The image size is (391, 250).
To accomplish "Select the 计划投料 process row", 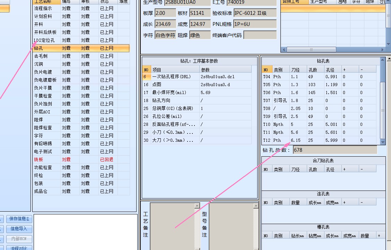I will [x=81, y=16].
